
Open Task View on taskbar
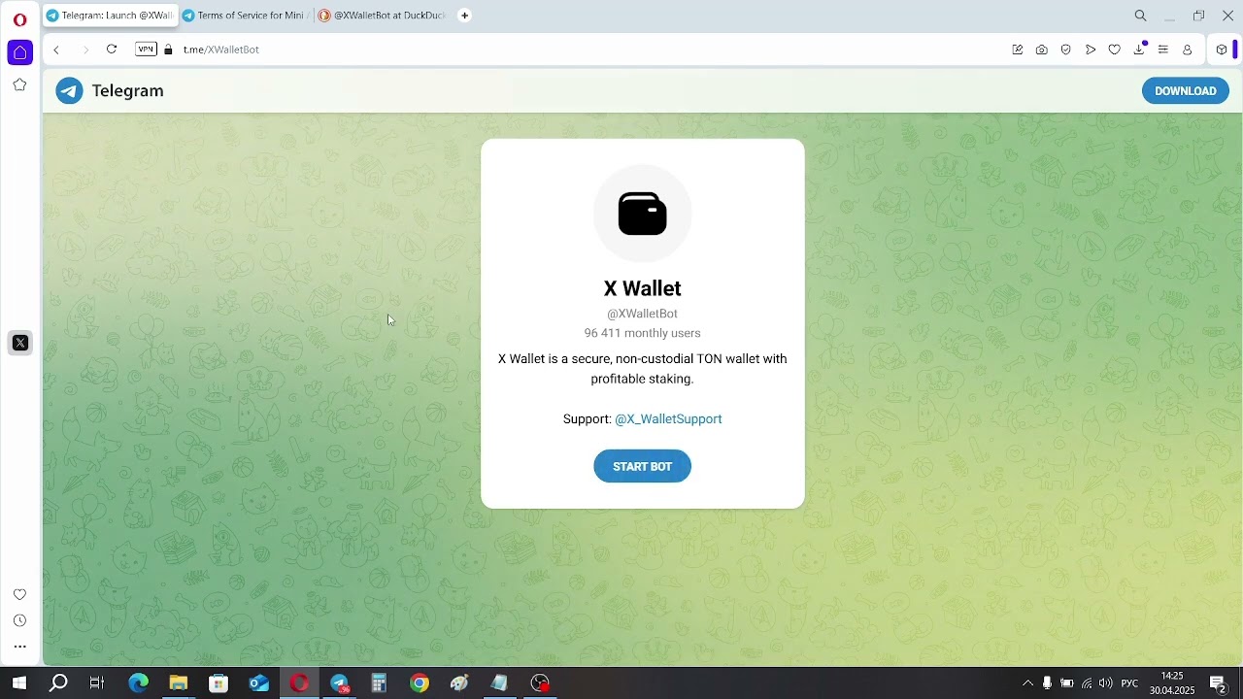pos(97,683)
